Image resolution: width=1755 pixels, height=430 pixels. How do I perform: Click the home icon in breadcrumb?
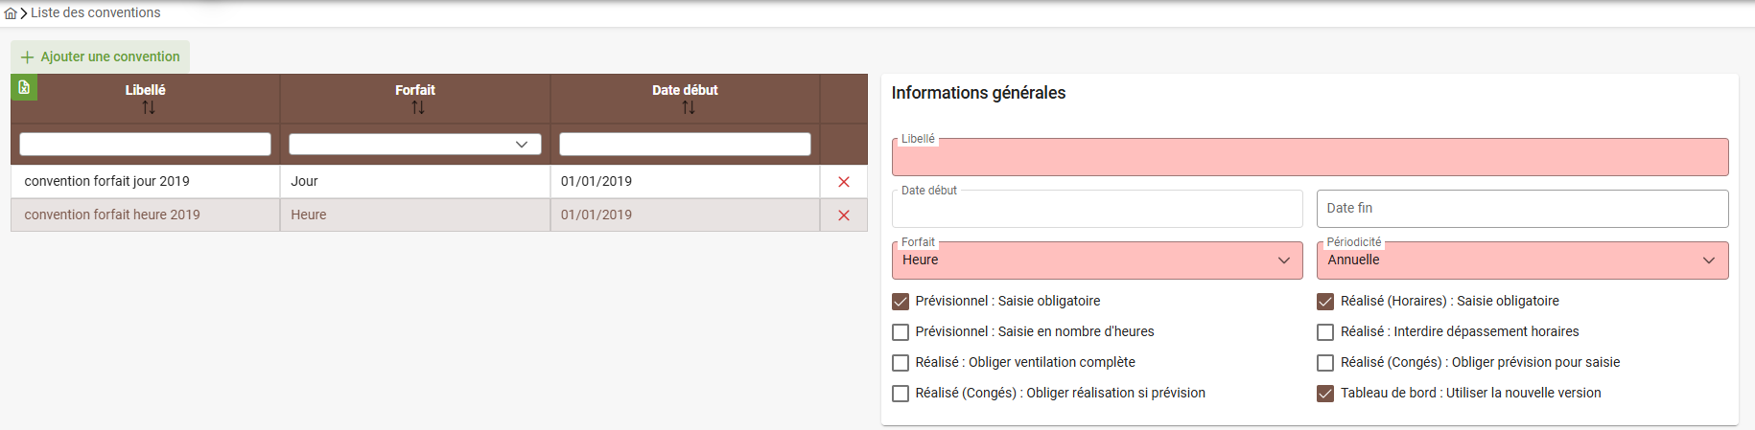pos(11,13)
